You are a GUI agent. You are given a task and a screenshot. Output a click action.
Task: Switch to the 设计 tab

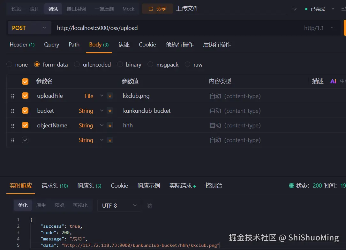(x=35, y=9)
